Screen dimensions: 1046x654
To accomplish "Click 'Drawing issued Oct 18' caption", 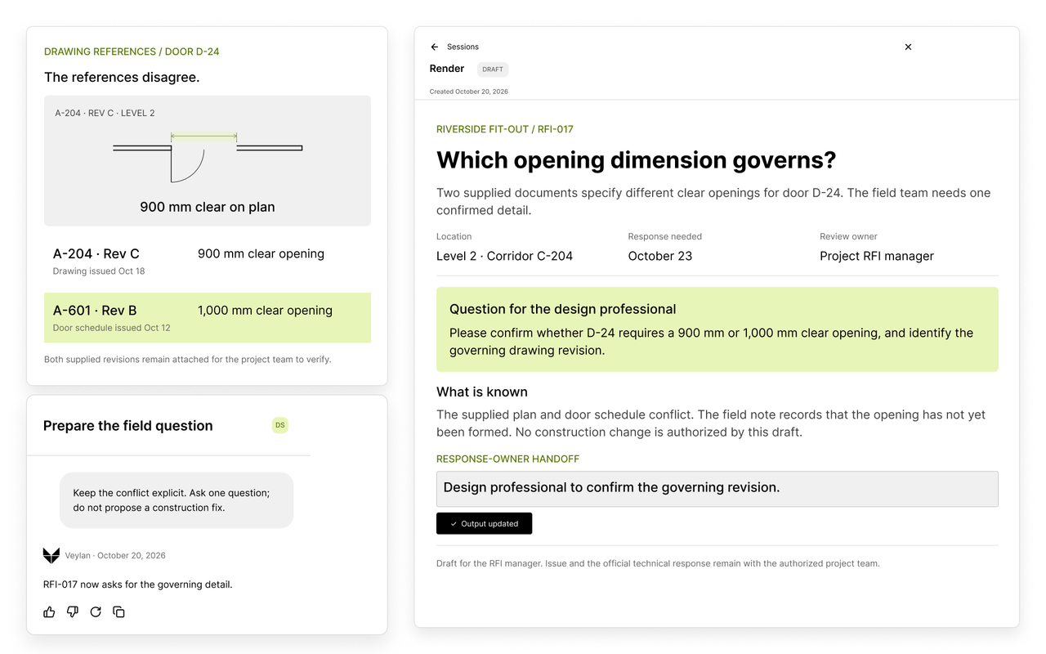I will click(x=99, y=271).
